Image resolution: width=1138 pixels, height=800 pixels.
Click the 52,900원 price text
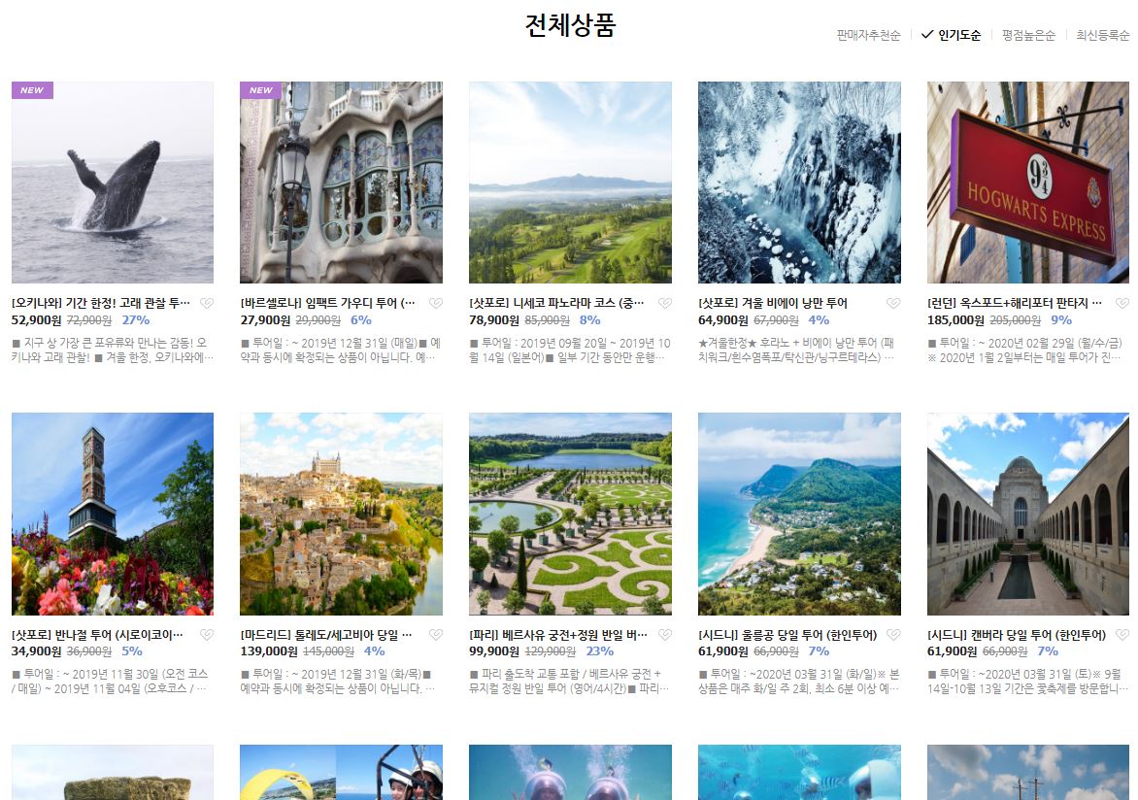[x=36, y=320]
